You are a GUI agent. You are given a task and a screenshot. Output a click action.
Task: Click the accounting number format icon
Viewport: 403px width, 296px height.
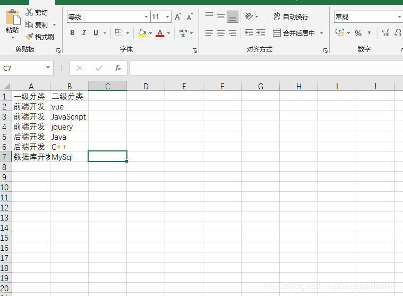(x=340, y=33)
